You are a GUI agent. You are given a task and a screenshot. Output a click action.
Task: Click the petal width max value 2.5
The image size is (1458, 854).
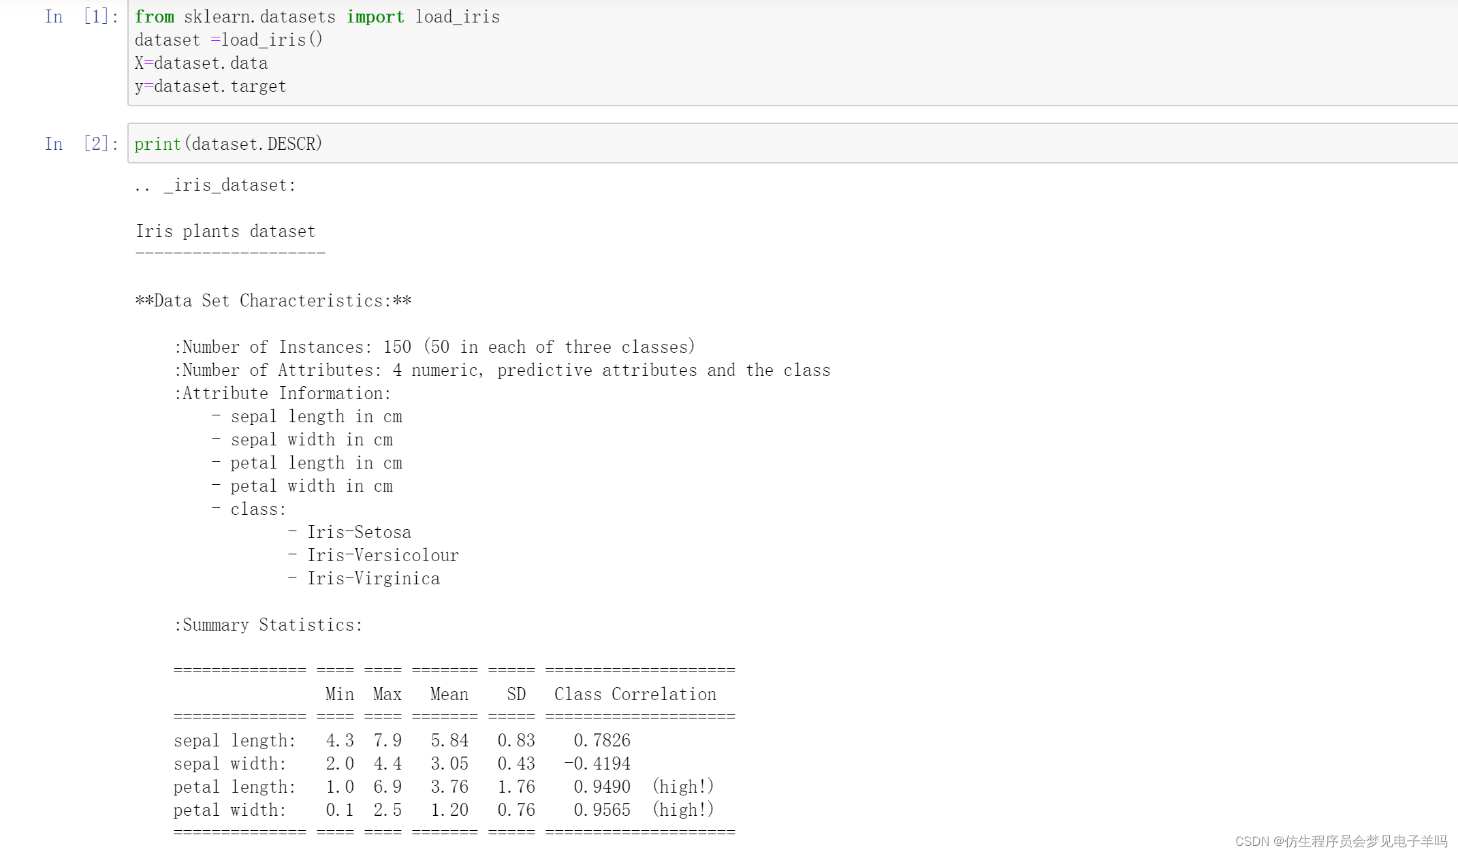coord(387,810)
